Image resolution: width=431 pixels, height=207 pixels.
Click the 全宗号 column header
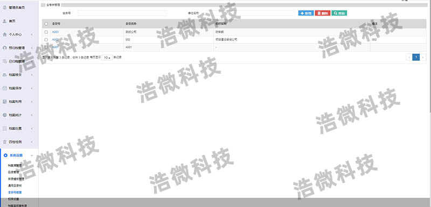pos(56,24)
